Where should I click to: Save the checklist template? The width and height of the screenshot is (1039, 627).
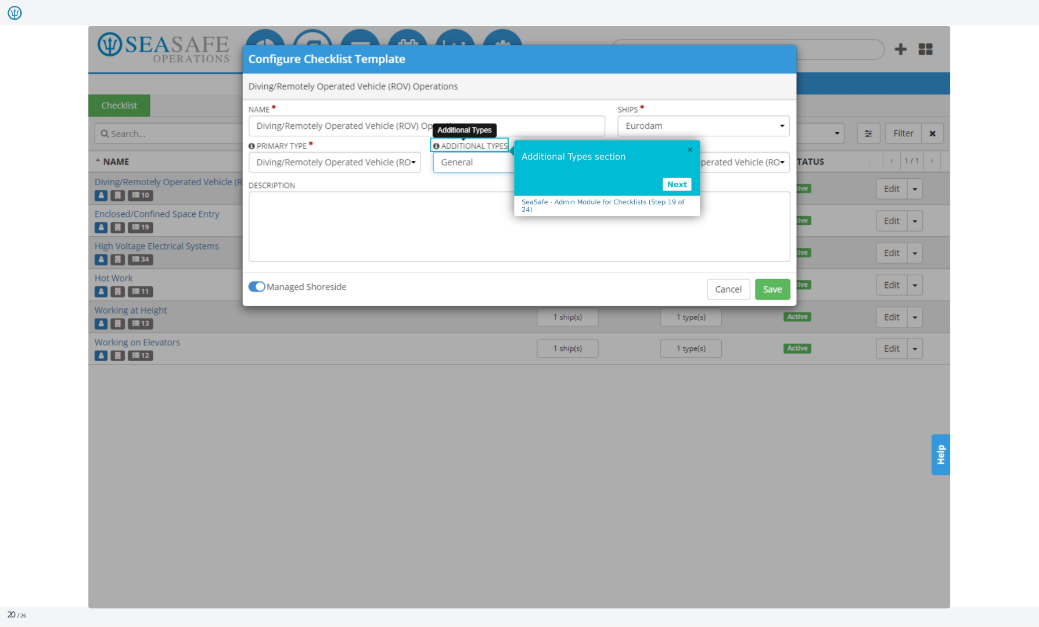(x=772, y=290)
